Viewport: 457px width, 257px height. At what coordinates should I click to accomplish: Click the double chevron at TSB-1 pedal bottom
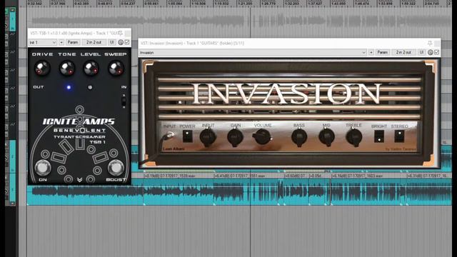click(x=79, y=180)
